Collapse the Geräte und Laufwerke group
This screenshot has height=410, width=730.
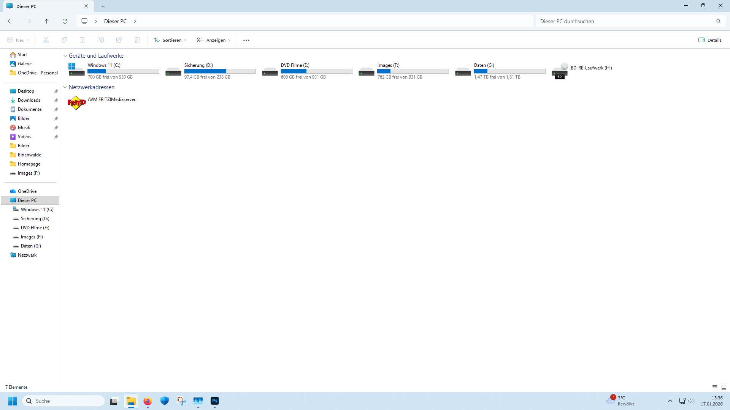65,56
